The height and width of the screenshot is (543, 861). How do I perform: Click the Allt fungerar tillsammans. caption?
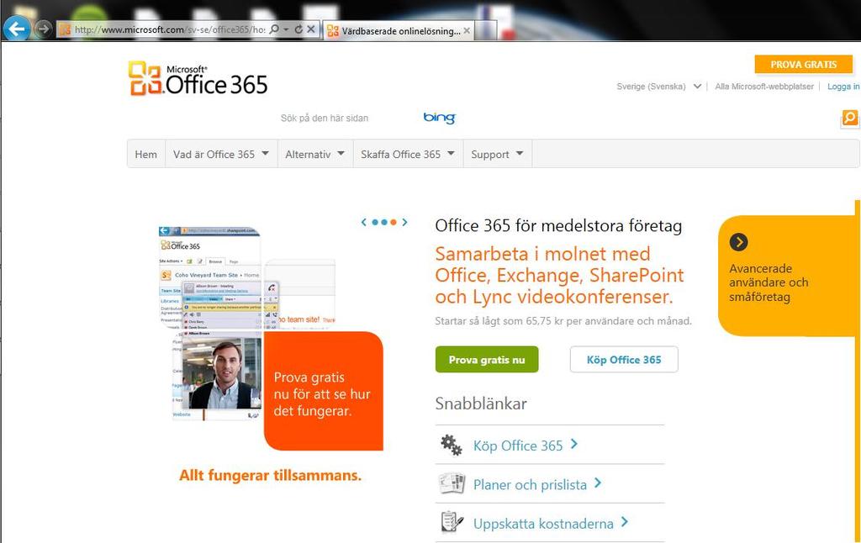[x=270, y=475]
